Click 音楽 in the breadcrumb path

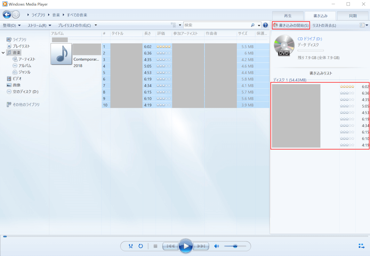(x=56, y=15)
